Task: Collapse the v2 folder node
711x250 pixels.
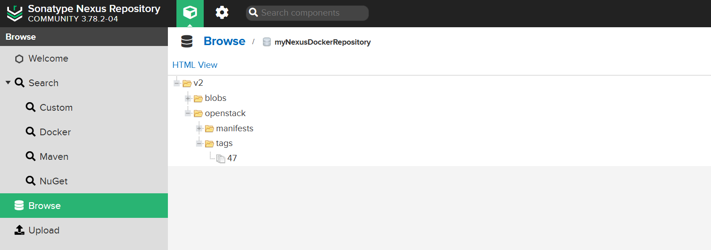Action: (x=177, y=83)
